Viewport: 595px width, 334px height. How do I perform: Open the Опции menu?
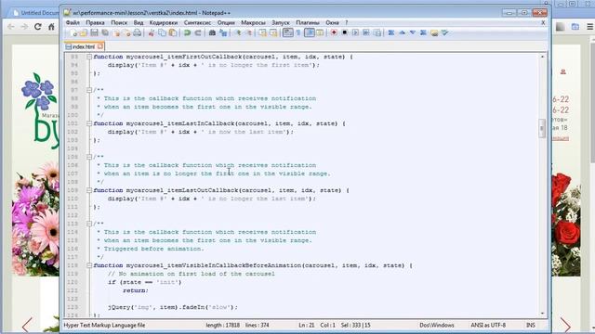(x=226, y=22)
